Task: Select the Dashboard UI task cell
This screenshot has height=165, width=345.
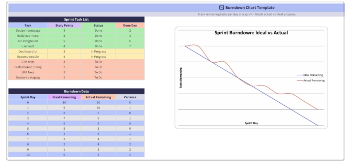Action: 28,52
